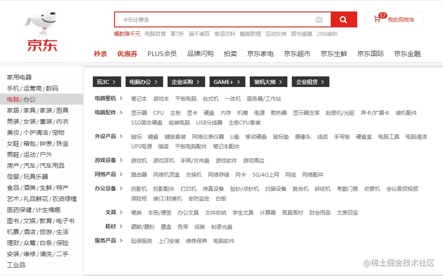Open the SSD固态硬盘 link

coord(147,123)
